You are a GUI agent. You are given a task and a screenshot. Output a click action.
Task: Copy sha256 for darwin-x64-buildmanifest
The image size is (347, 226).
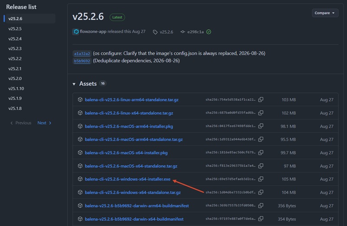coord(261,219)
